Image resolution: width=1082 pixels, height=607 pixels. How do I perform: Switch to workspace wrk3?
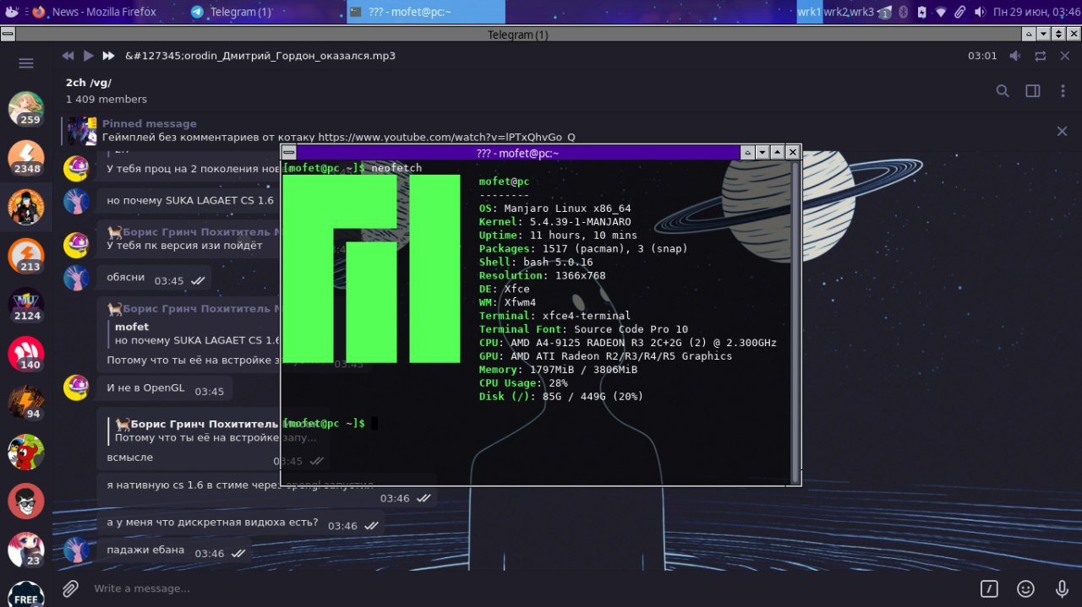[x=861, y=12]
